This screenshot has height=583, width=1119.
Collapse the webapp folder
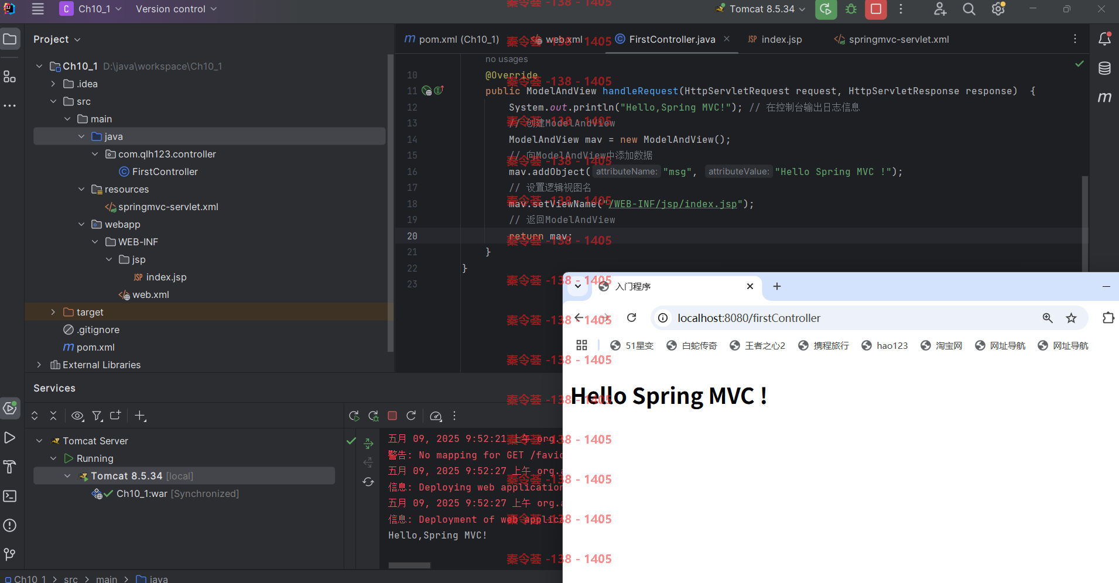point(81,224)
